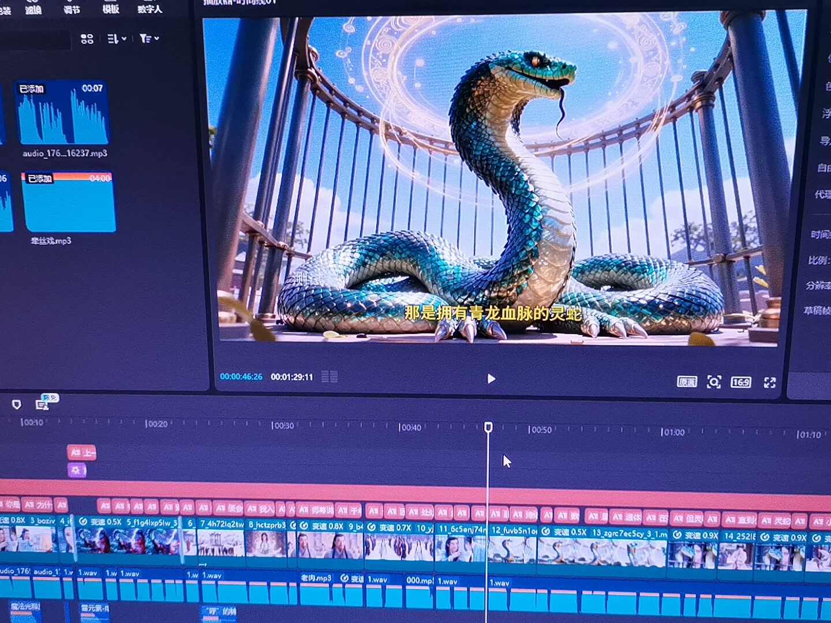
Task: Select the 上一 text clip on upper track
Action: [x=81, y=453]
